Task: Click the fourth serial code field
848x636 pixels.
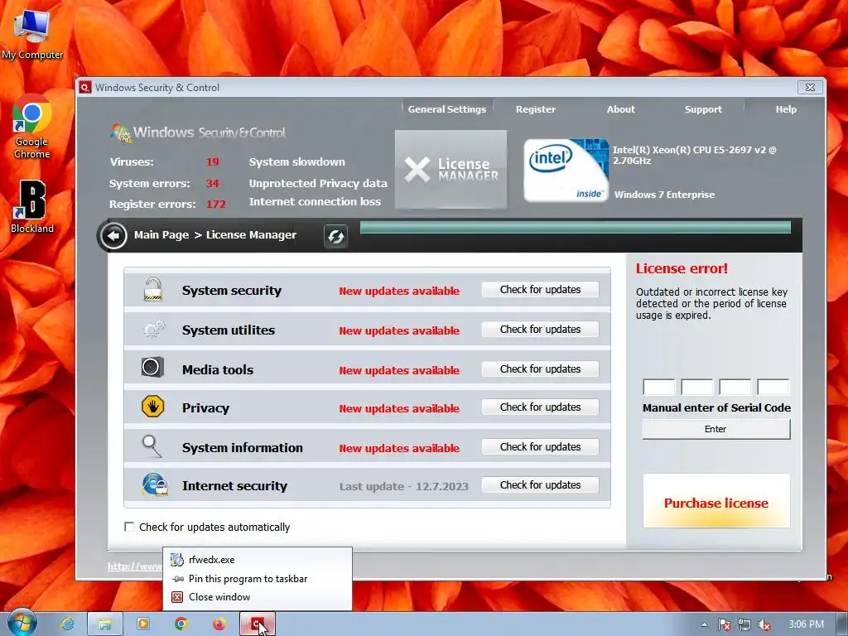Action: pos(773,388)
